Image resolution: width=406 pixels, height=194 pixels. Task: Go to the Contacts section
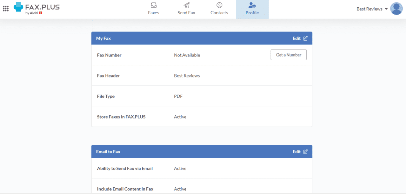click(219, 9)
